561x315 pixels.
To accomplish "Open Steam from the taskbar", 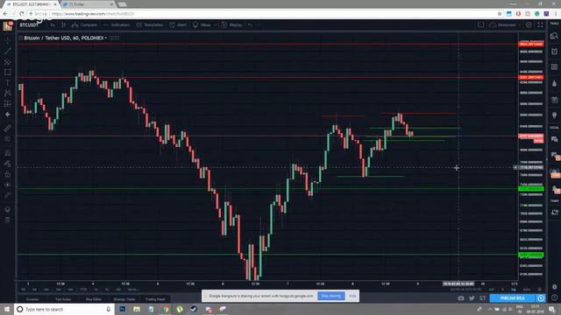I will (194, 309).
